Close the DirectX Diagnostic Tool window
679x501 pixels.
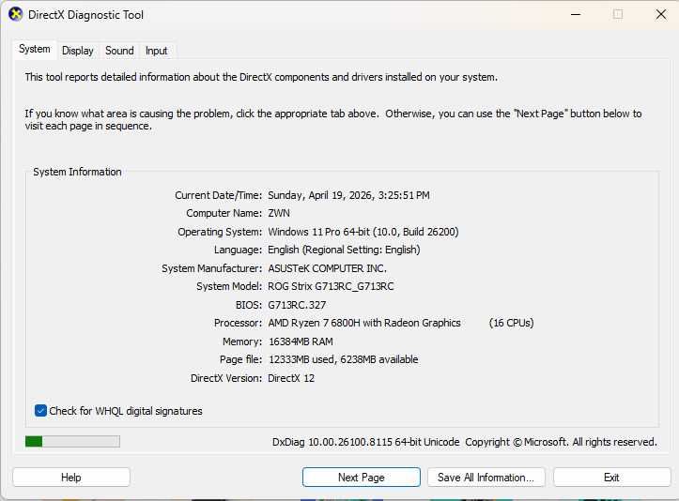pos(661,14)
